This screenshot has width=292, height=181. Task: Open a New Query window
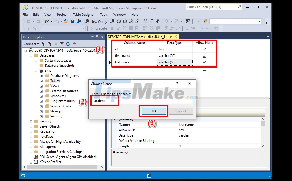pos(96,21)
